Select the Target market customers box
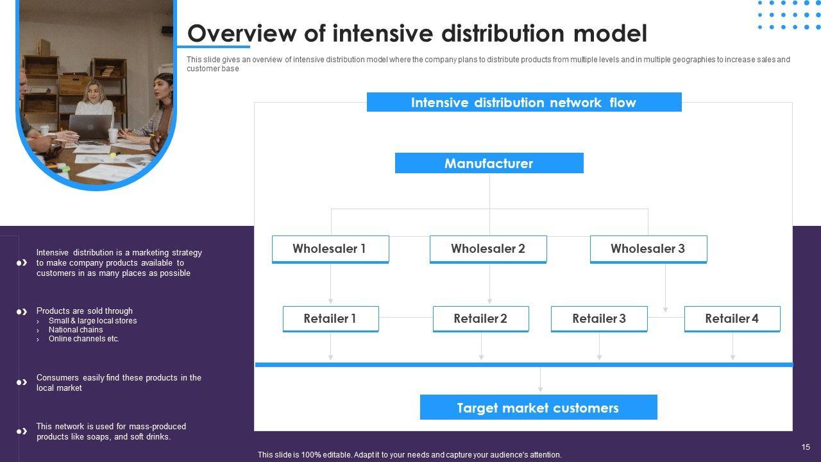 point(539,407)
